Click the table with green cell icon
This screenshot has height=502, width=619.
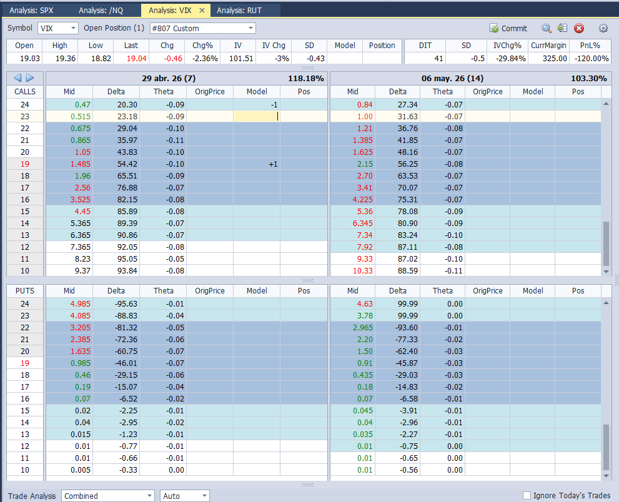[562, 28]
